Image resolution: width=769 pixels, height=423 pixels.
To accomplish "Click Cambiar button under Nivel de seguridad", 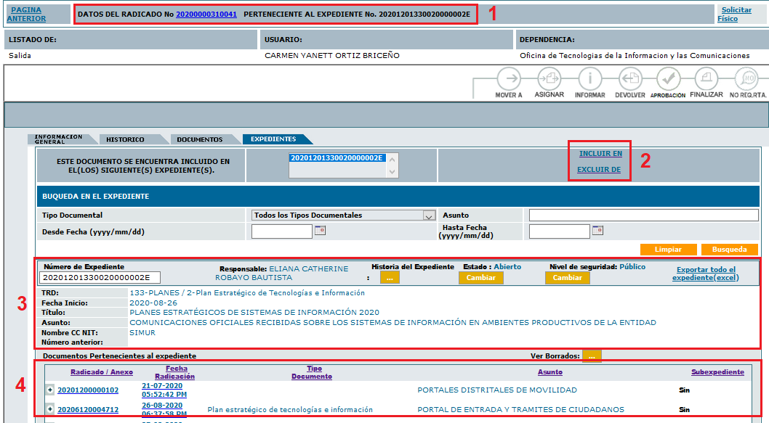I will tap(568, 278).
